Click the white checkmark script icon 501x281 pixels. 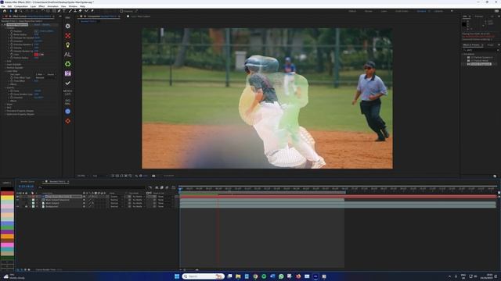pyautogui.click(x=68, y=84)
